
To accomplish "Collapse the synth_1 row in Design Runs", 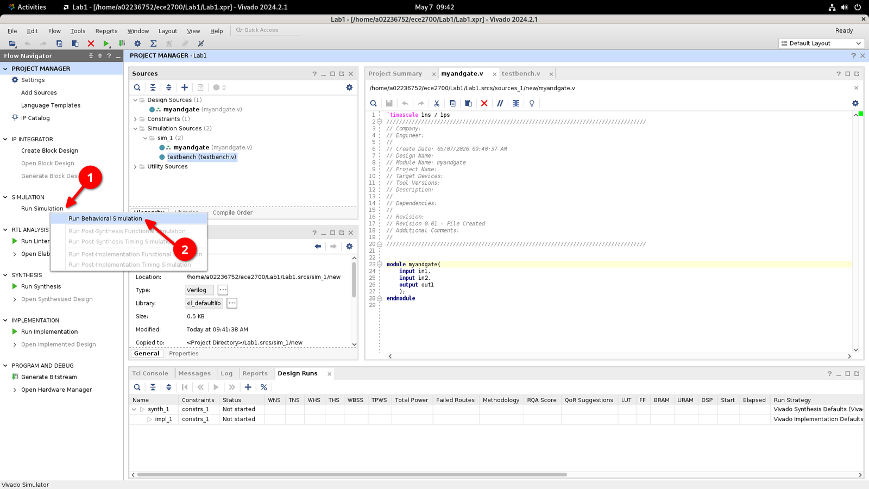I will 134,410.
